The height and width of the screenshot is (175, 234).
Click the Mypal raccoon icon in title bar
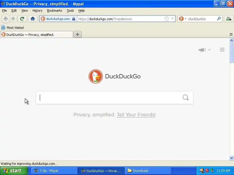3,3
